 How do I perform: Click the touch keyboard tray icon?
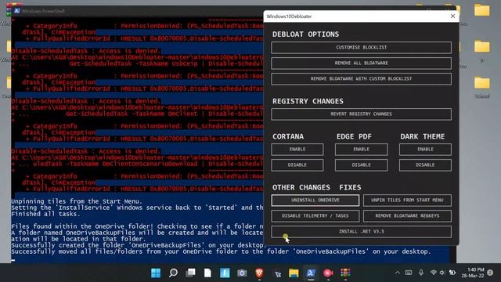point(409,273)
